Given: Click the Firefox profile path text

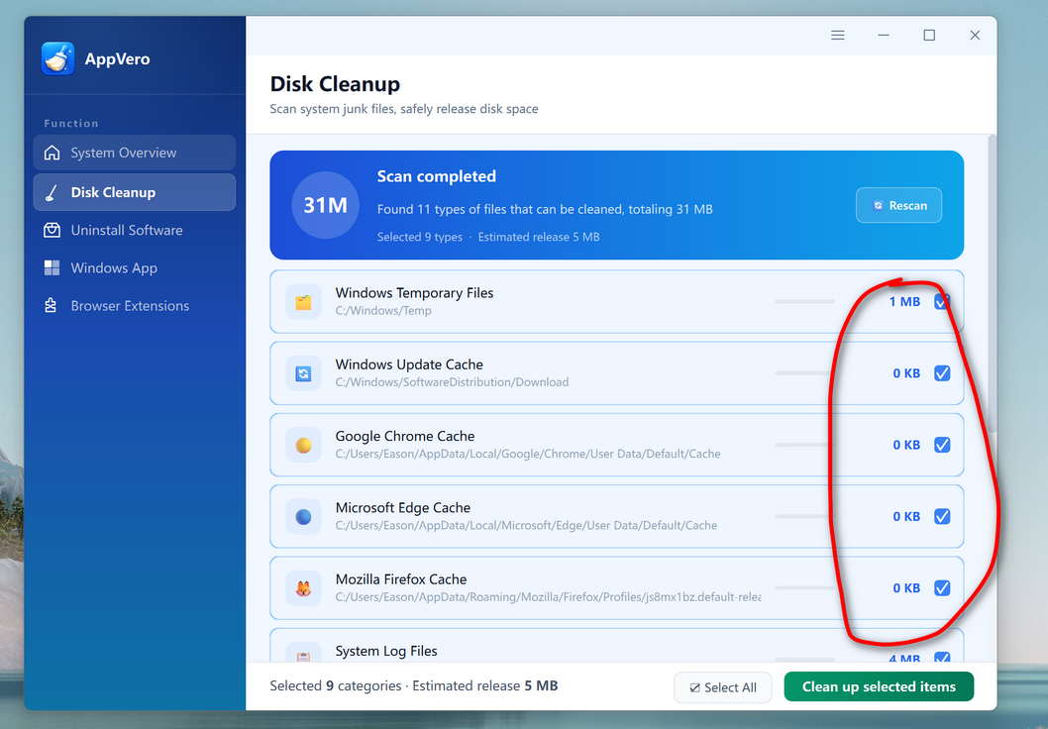Looking at the screenshot, I should click(x=548, y=596).
